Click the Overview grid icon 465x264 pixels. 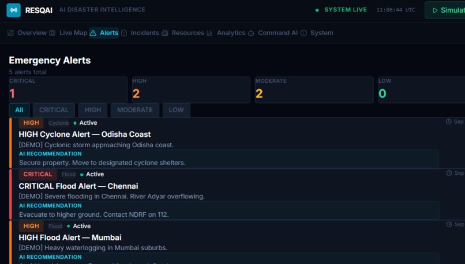[11, 33]
